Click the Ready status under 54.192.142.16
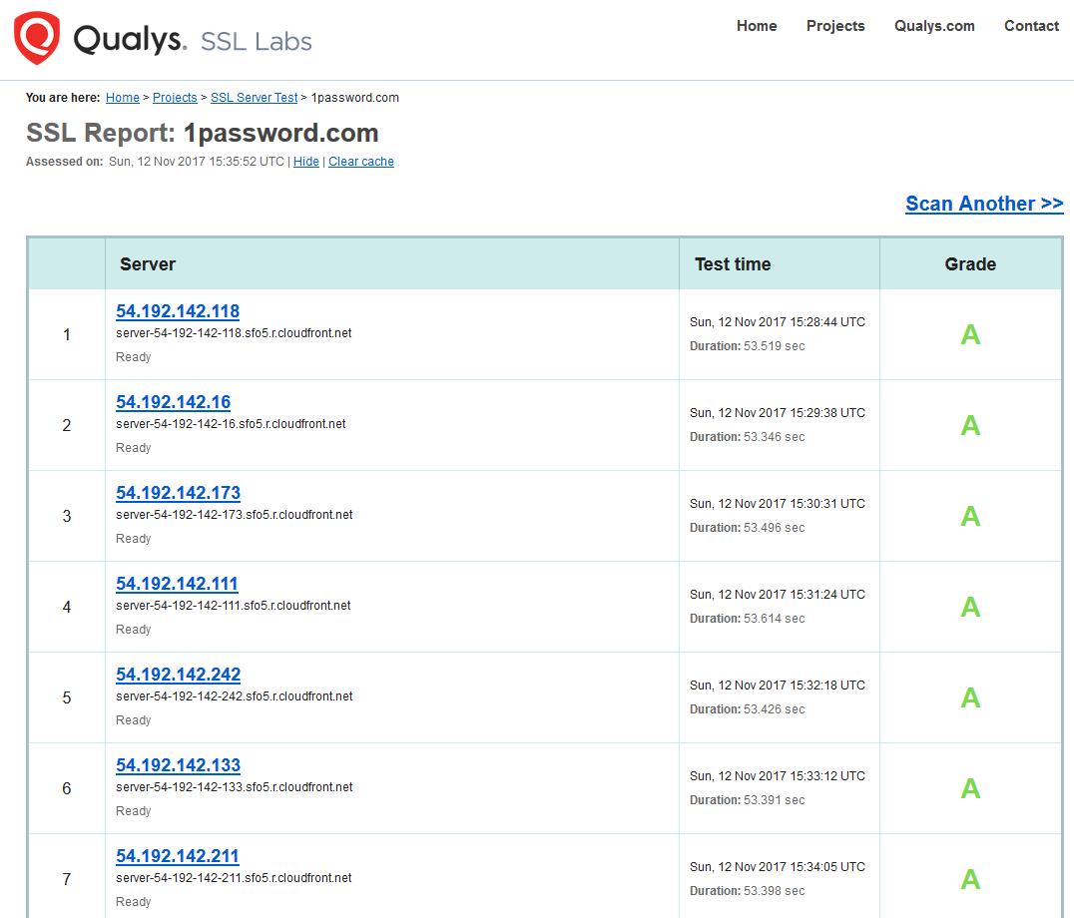The width and height of the screenshot is (1074, 918). tap(134, 448)
